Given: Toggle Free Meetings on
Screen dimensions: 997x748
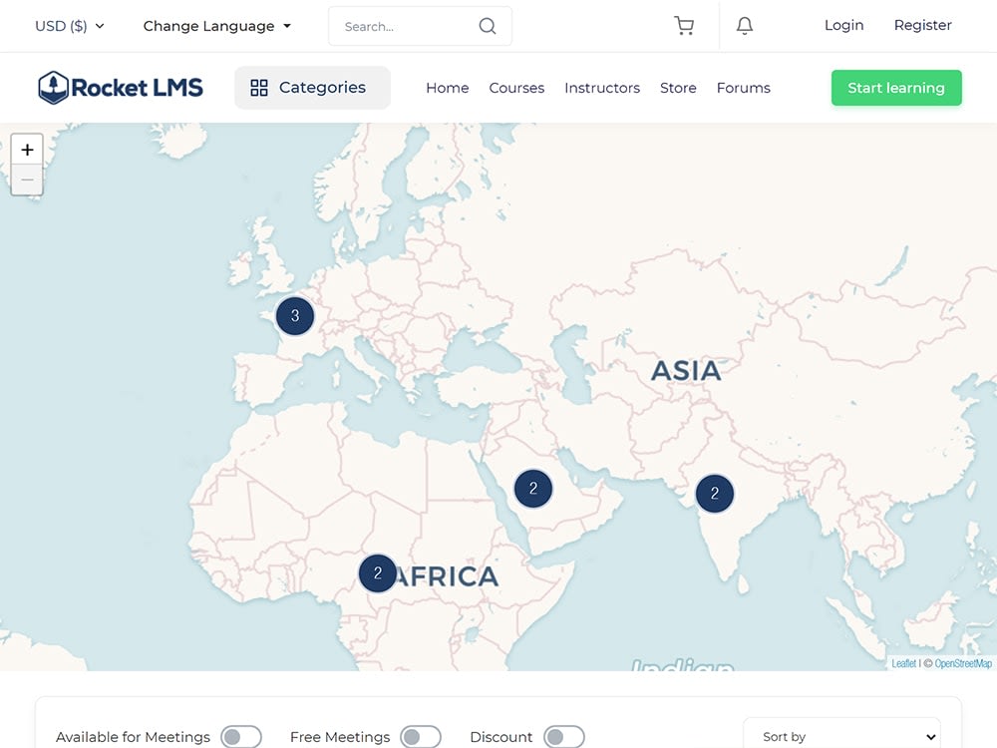Looking at the screenshot, I should coord(420,736).
